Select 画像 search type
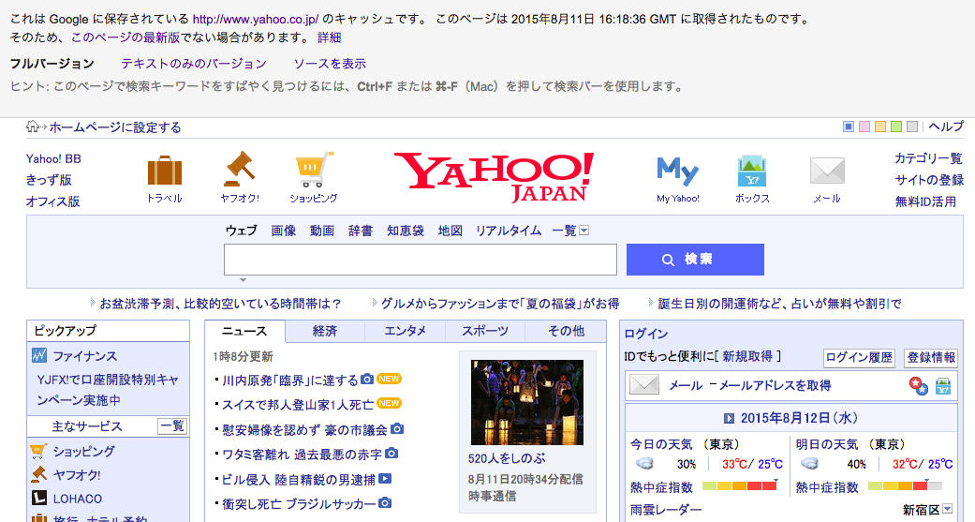975x522 pixels. pos(284,231)
